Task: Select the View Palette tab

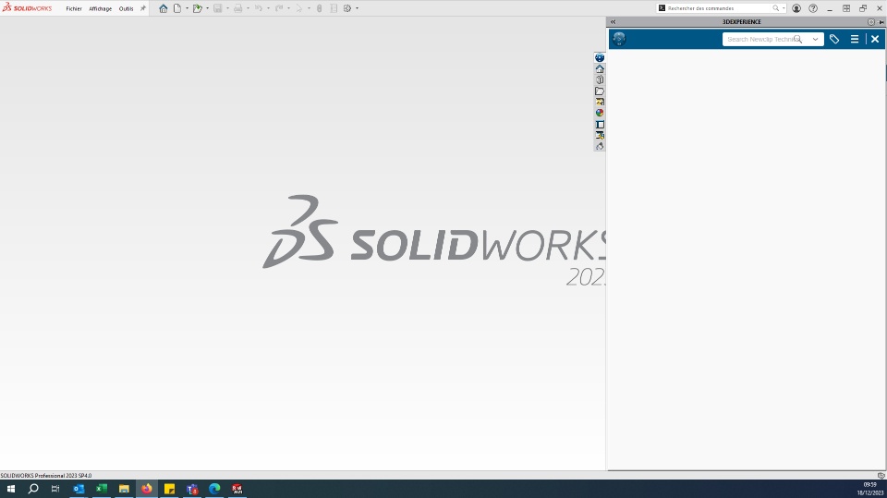Action: [600, 102]
